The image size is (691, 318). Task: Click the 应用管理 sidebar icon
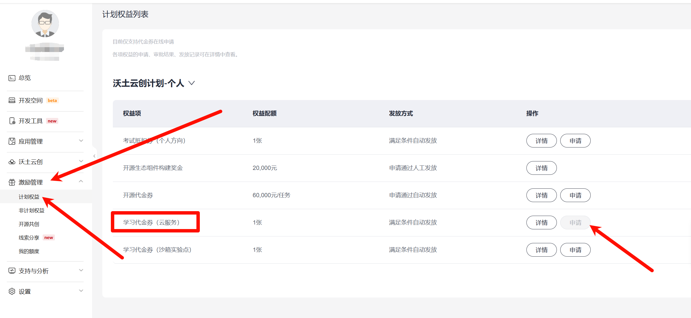coord(12,141)
